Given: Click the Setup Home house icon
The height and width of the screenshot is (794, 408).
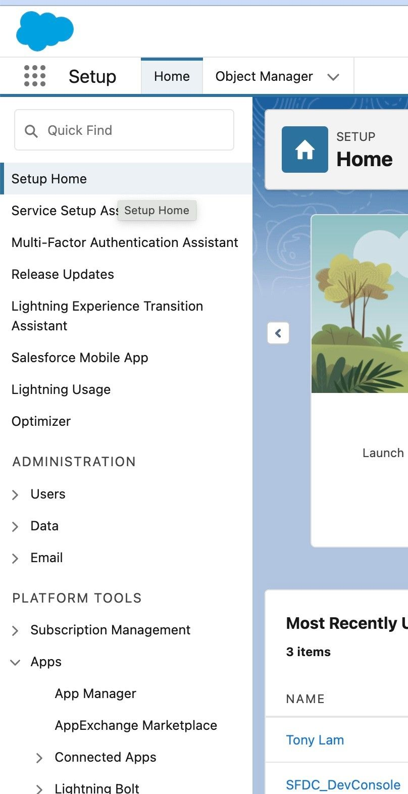Looking at the screenshot, I should coord(305,150).
